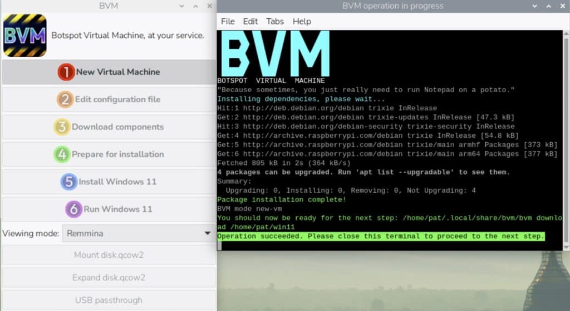570x311 pixels.
Task: Open the File menu in the terminal
Action: click(228, 21)
